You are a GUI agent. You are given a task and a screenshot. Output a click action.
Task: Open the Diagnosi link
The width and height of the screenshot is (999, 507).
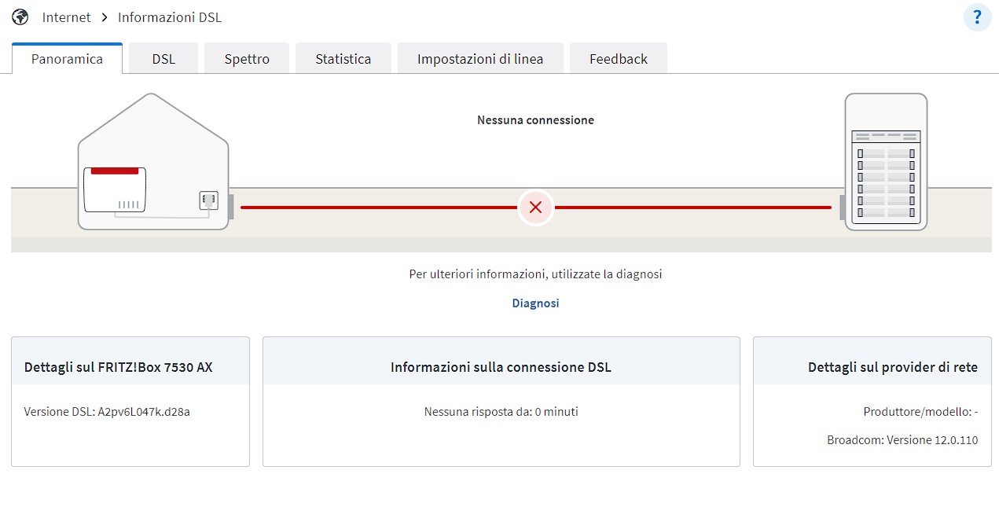535,303
